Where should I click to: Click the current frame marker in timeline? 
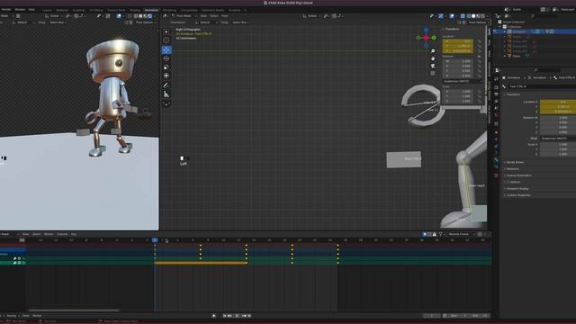[155, 240]
